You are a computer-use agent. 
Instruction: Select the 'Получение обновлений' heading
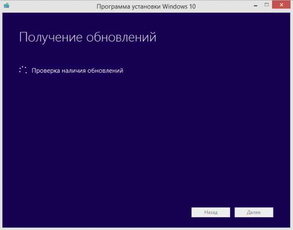click(x=87, y=38)
